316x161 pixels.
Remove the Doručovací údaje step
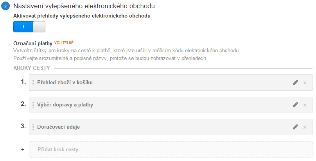click(305, 127)
